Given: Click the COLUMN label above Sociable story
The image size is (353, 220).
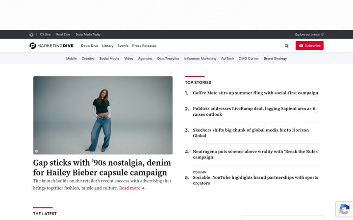Looking at the screenshot, I should tap(200, 172).
